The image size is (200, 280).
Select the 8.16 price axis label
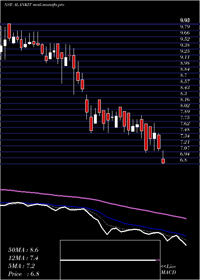pos(185,100)
